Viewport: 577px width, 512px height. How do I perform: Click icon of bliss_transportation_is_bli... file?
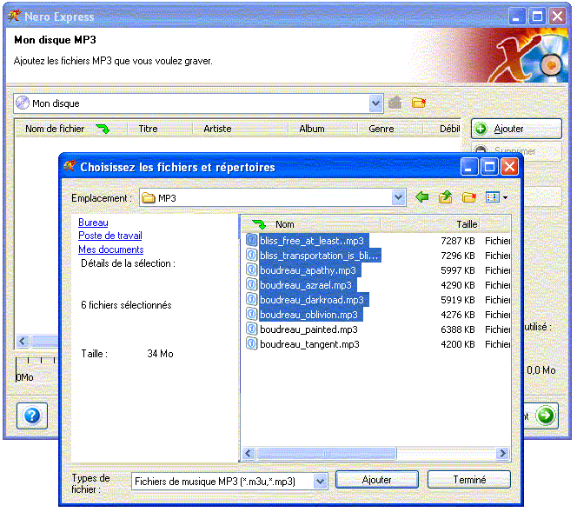[x=251, y=255]
